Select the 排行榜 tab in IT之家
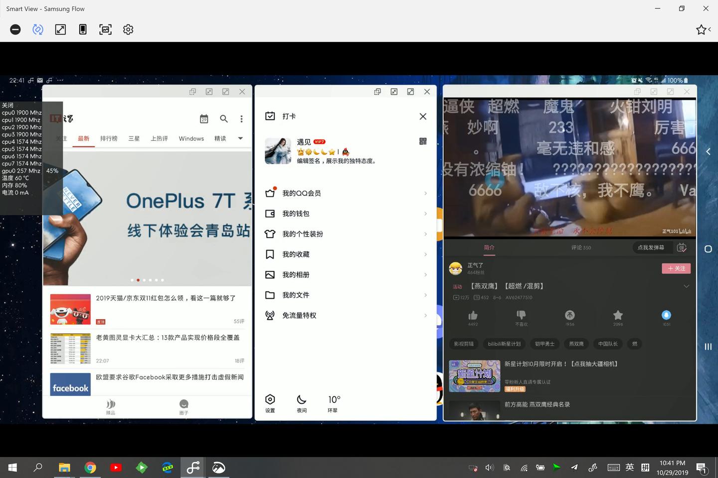The height and width of the screenshot is (478, 718). pyautogui.click(x=109, y=138)
